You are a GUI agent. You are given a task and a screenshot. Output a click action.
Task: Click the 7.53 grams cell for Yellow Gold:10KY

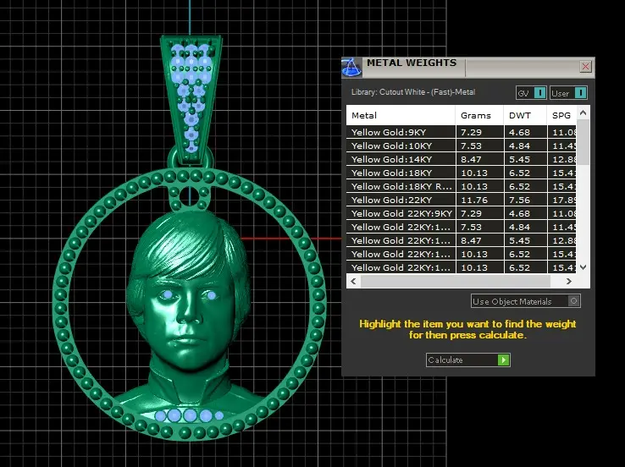479,146
